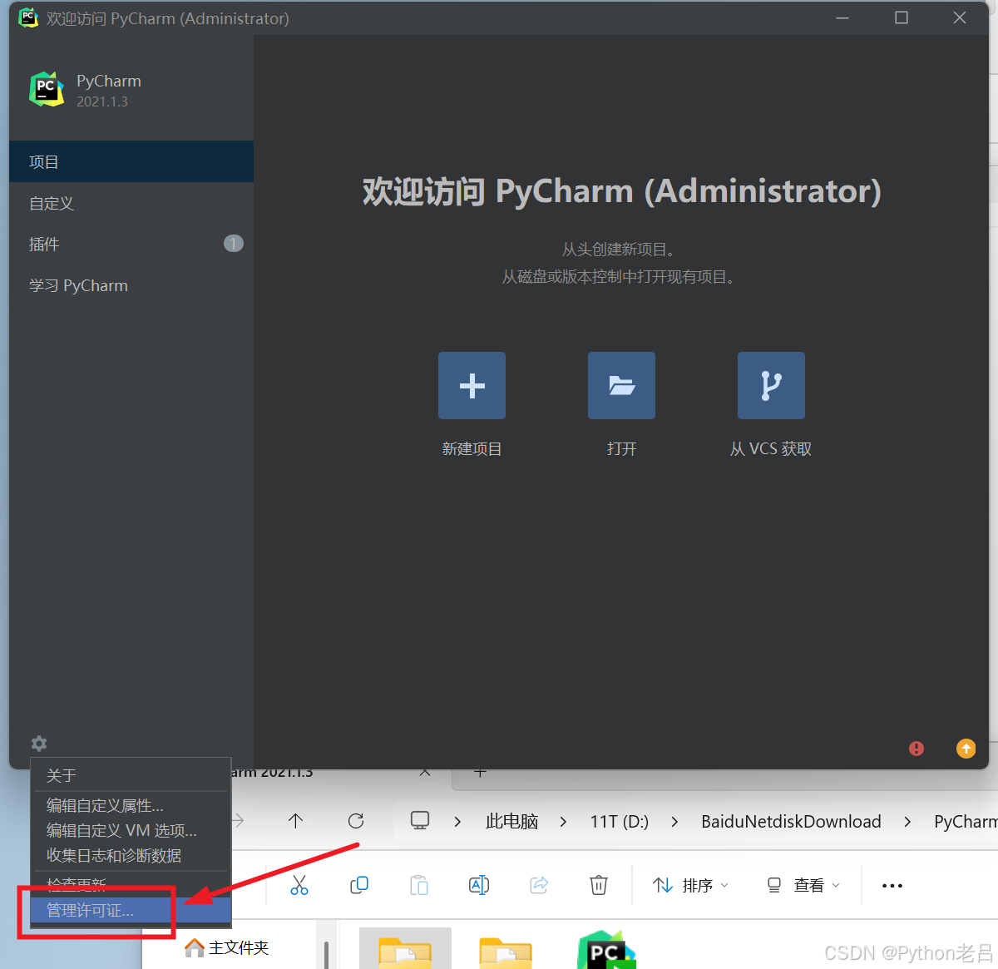The height and width of the screenshot is (969, 998).
Task: Close the Explorer tab
Action: click(425, 773)
